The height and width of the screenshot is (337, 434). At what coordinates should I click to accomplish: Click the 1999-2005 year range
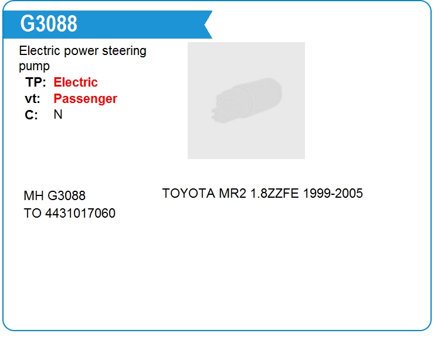pos(333,193)
